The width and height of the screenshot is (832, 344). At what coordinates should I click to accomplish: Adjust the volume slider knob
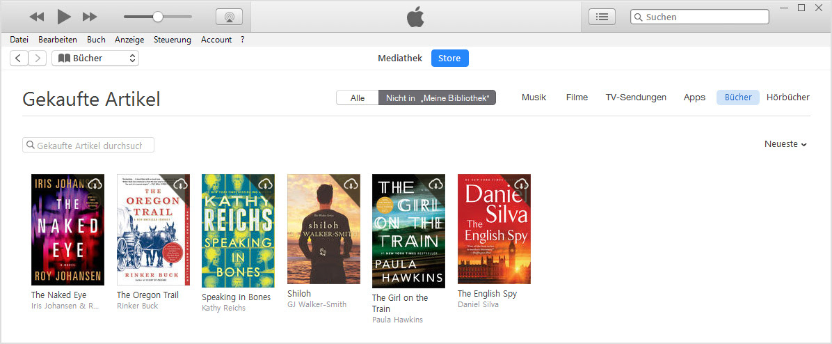[x=158, y=17]
